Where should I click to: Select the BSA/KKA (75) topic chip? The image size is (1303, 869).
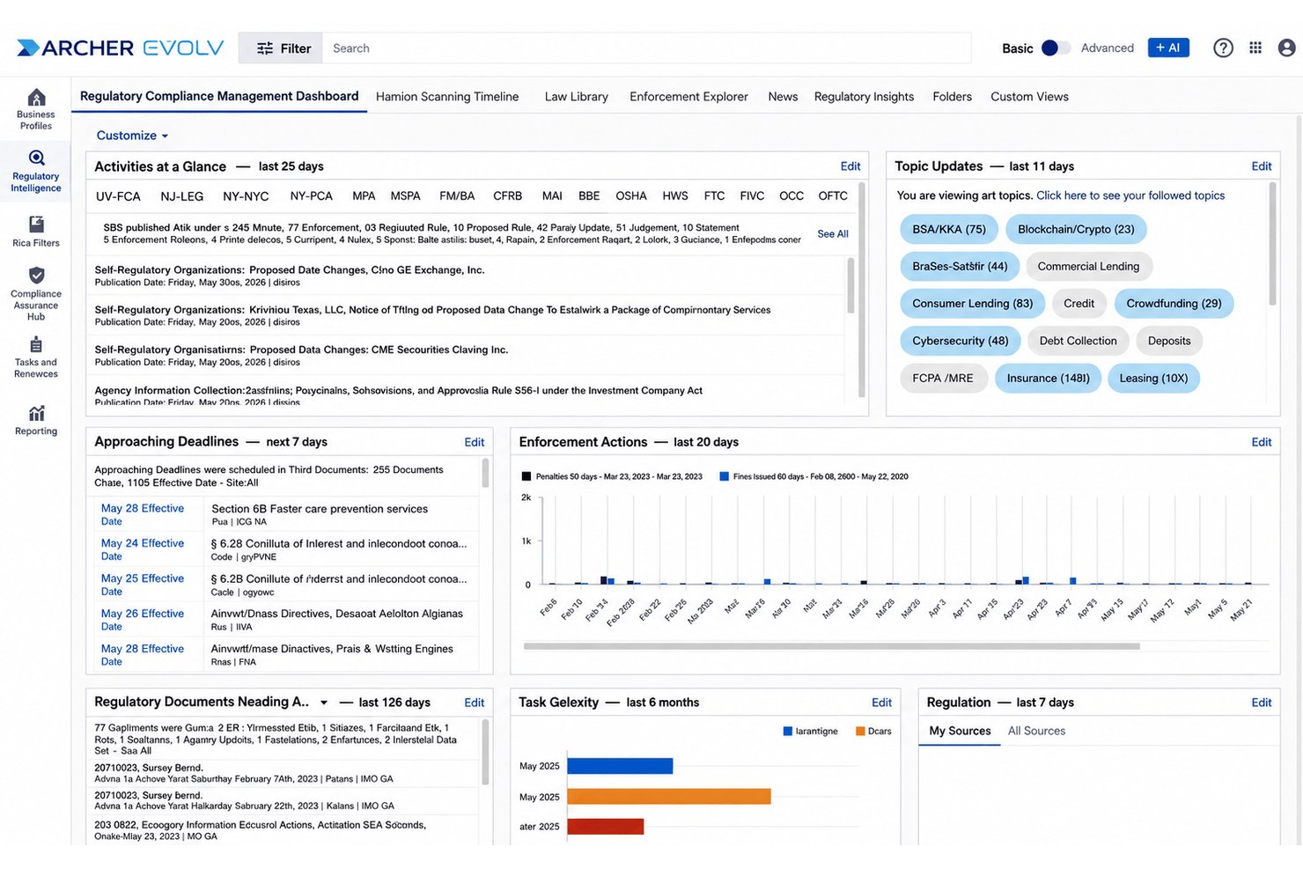click(x=949, y=229)
